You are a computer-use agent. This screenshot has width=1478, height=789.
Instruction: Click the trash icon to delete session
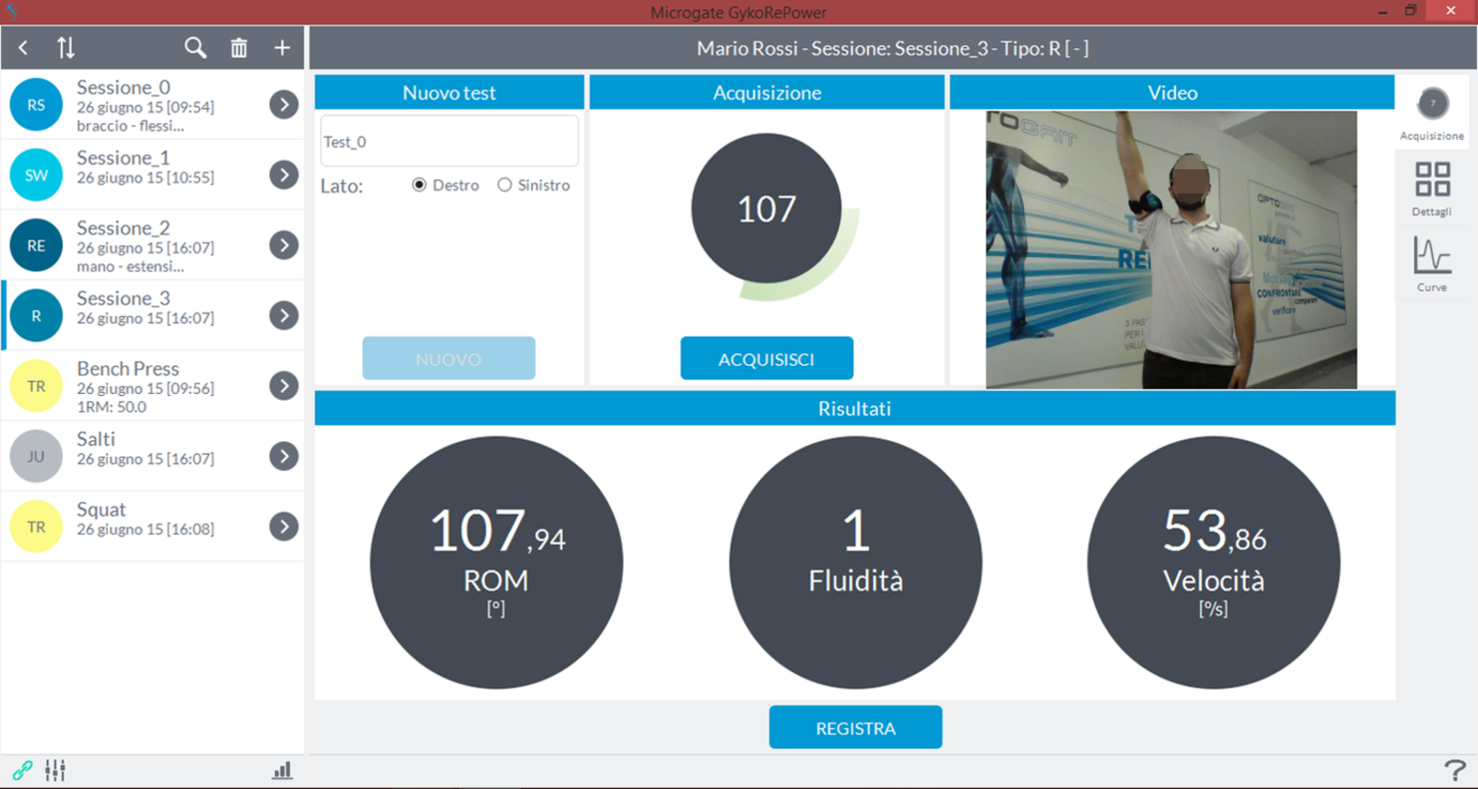click(238, 47)
